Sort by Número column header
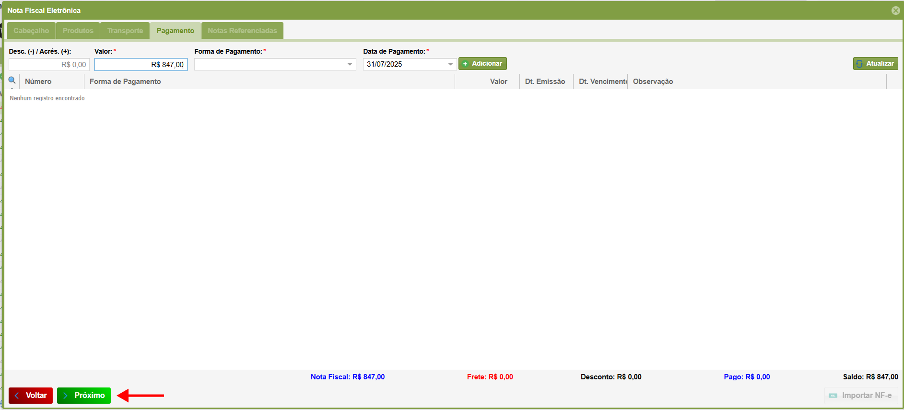This screenshot has width=904, height=410. click(38, 82)
